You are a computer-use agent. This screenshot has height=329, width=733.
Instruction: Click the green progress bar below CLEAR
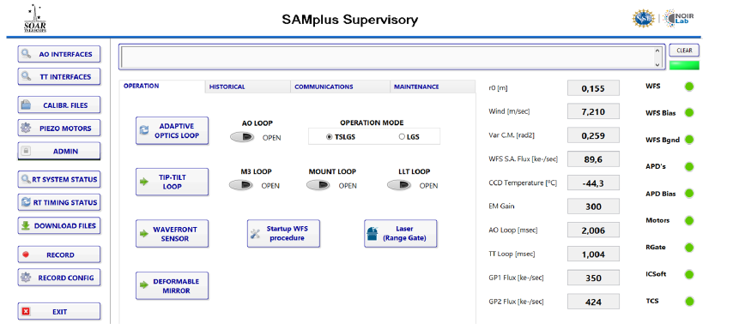pyautogui.click(x=684, y=65)
